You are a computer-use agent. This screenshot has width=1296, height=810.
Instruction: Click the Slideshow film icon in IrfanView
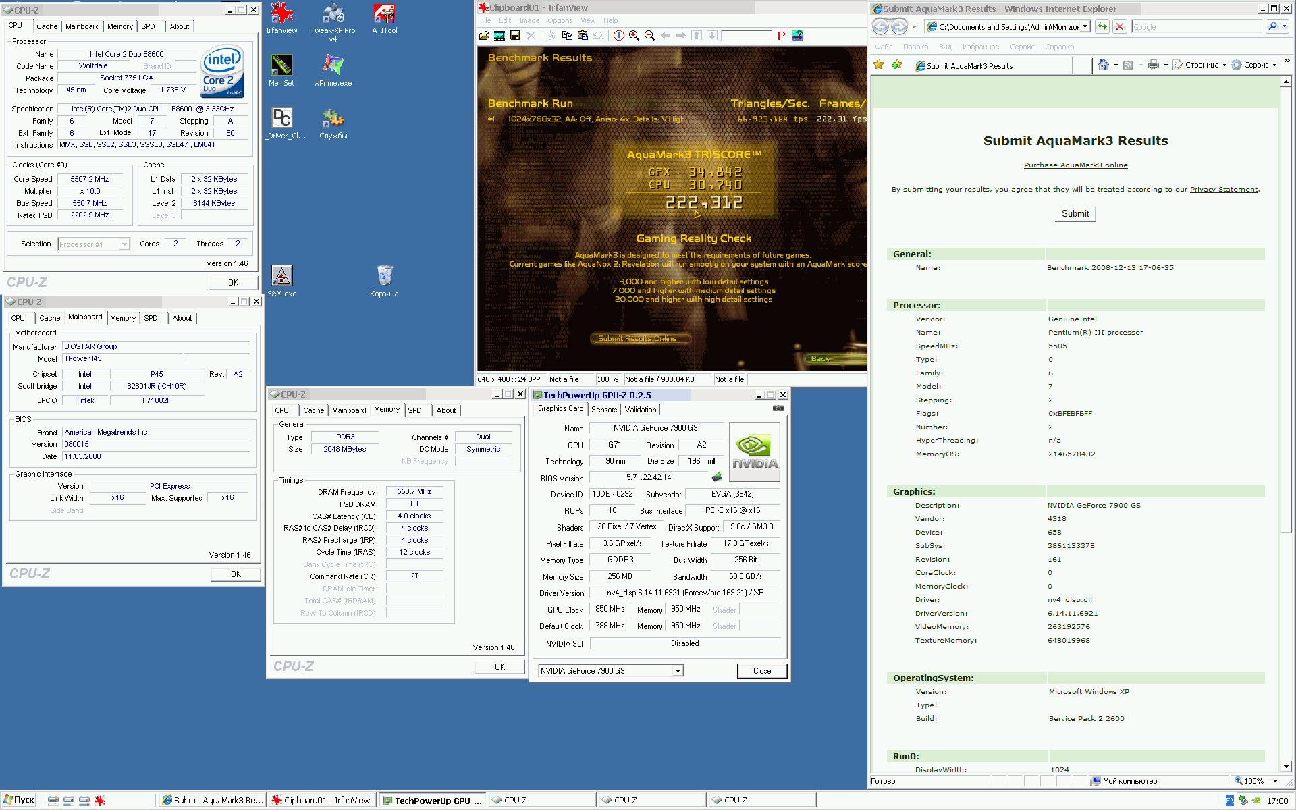500,36
